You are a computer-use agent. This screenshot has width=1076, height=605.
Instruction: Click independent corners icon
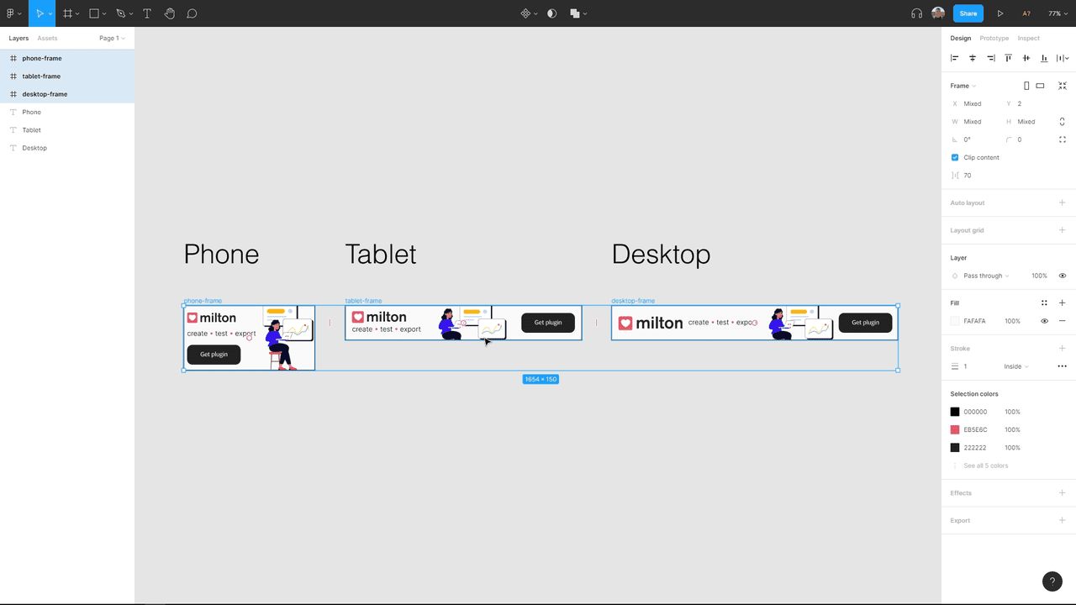(x=1063, y=139)
